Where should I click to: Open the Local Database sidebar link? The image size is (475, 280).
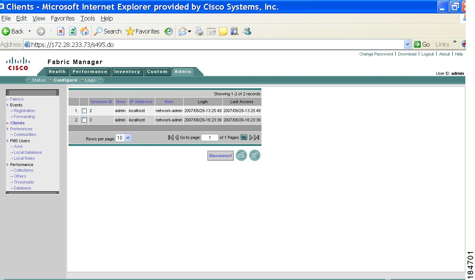click(28, 152)
